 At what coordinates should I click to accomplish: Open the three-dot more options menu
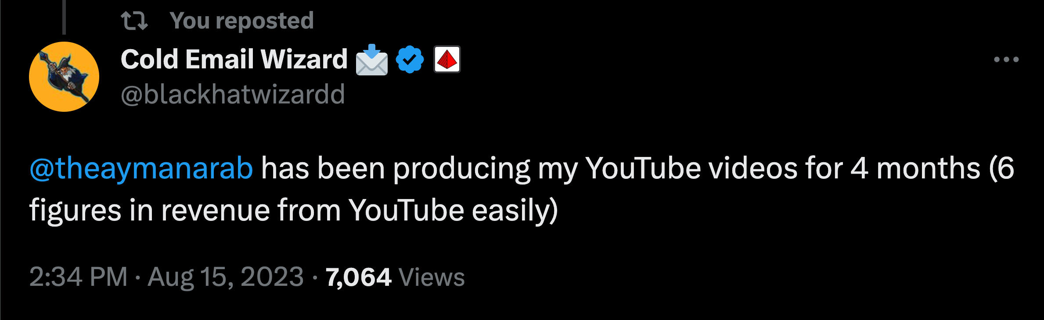point(1006,59)
